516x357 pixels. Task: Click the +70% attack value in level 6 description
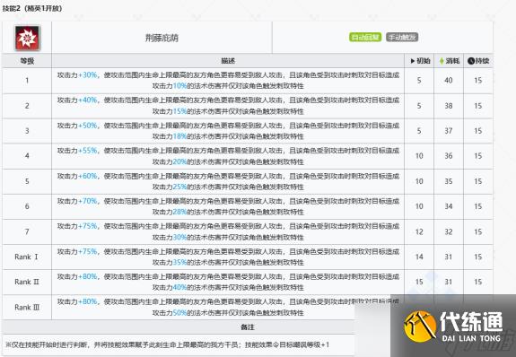[x=88, y=201]
